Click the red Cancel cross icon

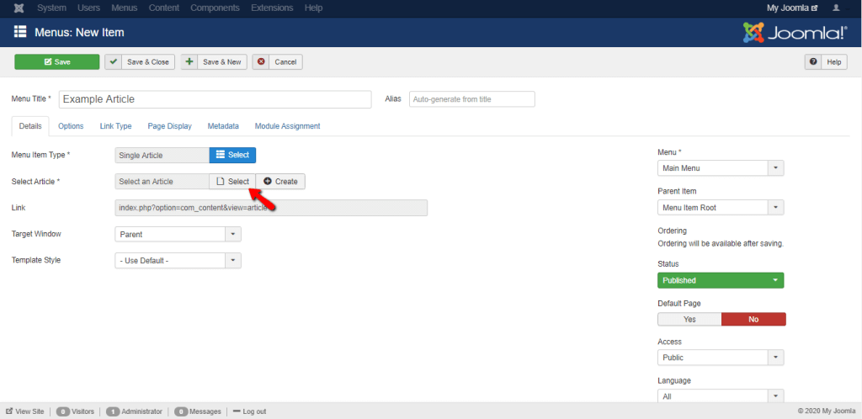261,62
